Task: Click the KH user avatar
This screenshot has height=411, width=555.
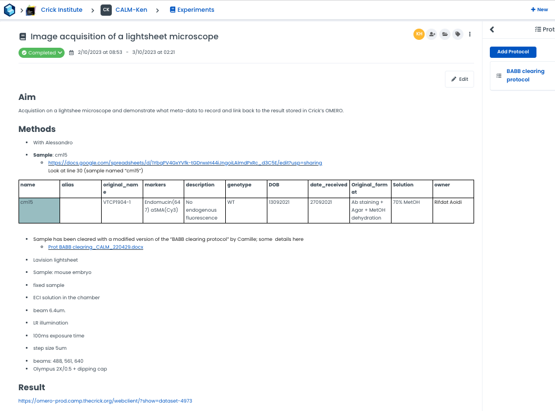Action: (x=419, y=34)
